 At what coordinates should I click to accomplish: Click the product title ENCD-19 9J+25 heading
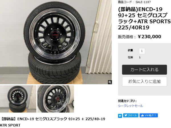coord(144,18)
